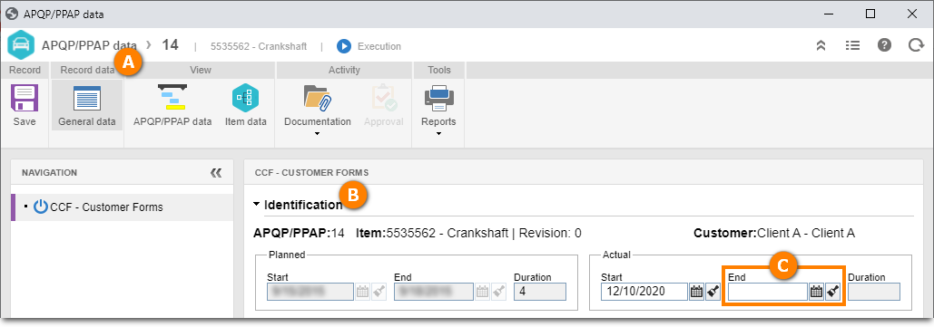Click the power icon beside CCF item
934x327 pixels.
pyautogui.click(x=41, y=207)
